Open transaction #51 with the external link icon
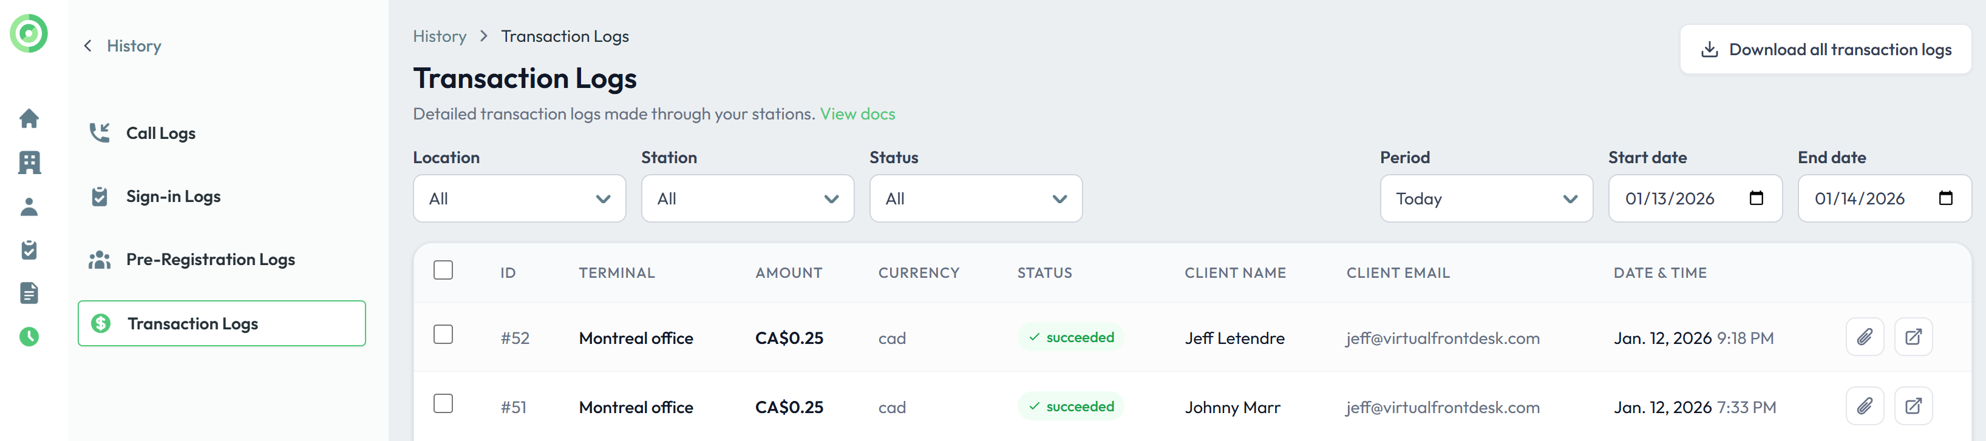Viewport: 1986px width, 441px height. click(1913, 406)
